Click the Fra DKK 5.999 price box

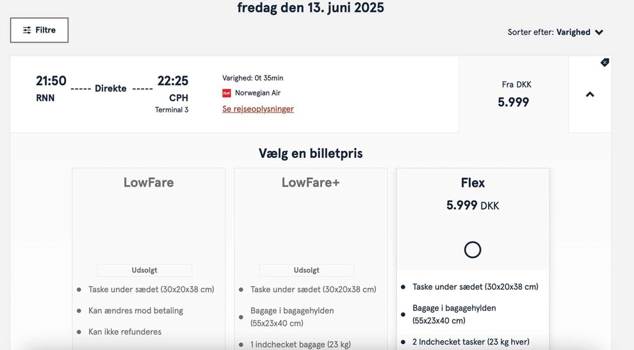pyautogui.click(x=514, y=95)
